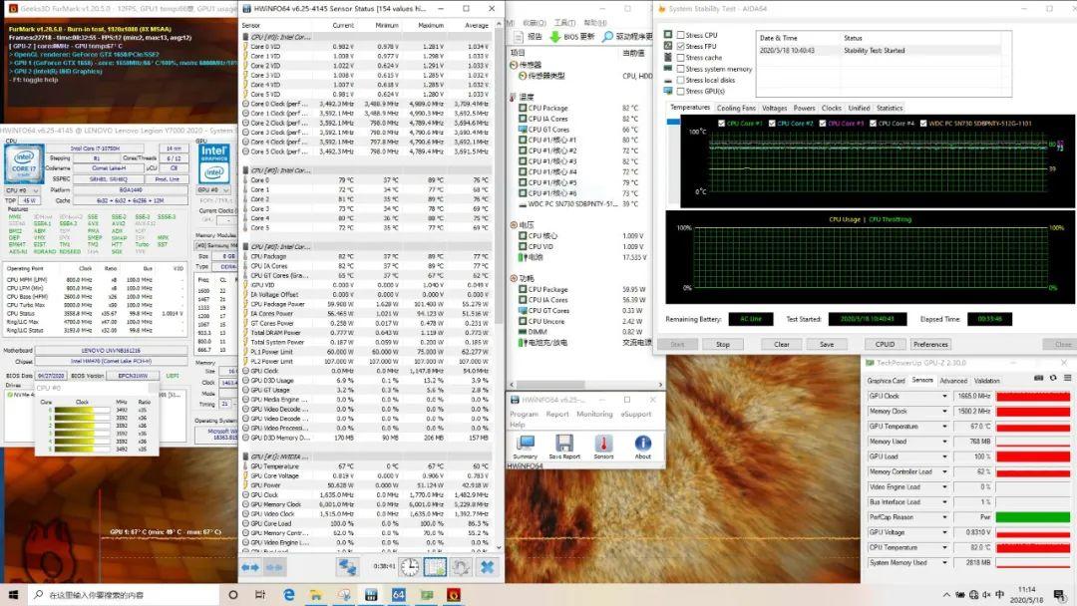Launch Microsoft Edge from the taskbar
1077x606 pixels.
coord(288,594)
